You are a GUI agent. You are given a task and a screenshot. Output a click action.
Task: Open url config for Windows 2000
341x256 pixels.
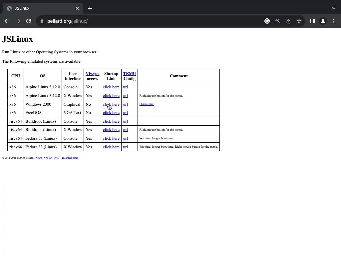click(x=126, y=104)
